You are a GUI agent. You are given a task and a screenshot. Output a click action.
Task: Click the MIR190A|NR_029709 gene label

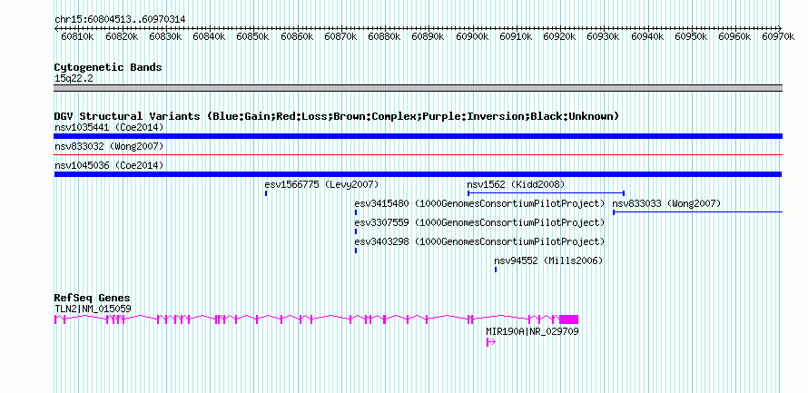[532, 331]
